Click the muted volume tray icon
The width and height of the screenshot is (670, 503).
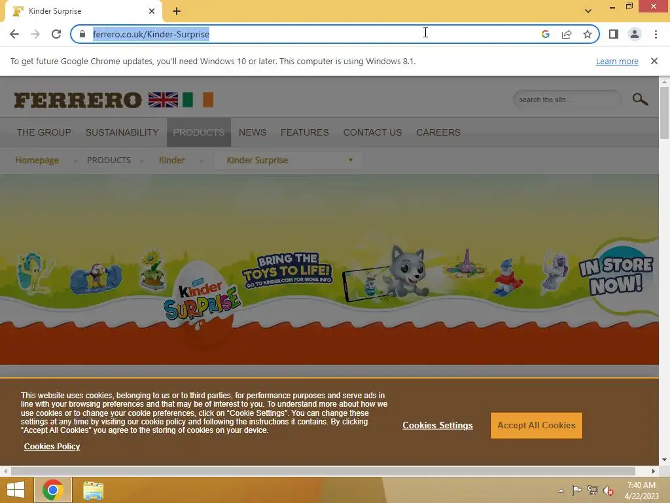point(608,491)
